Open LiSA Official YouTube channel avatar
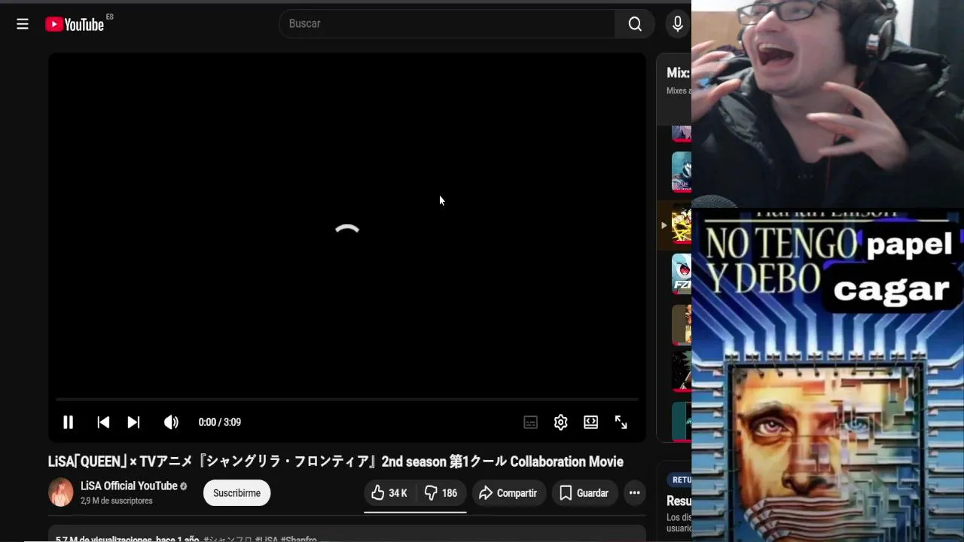 [x=61, y=492]
